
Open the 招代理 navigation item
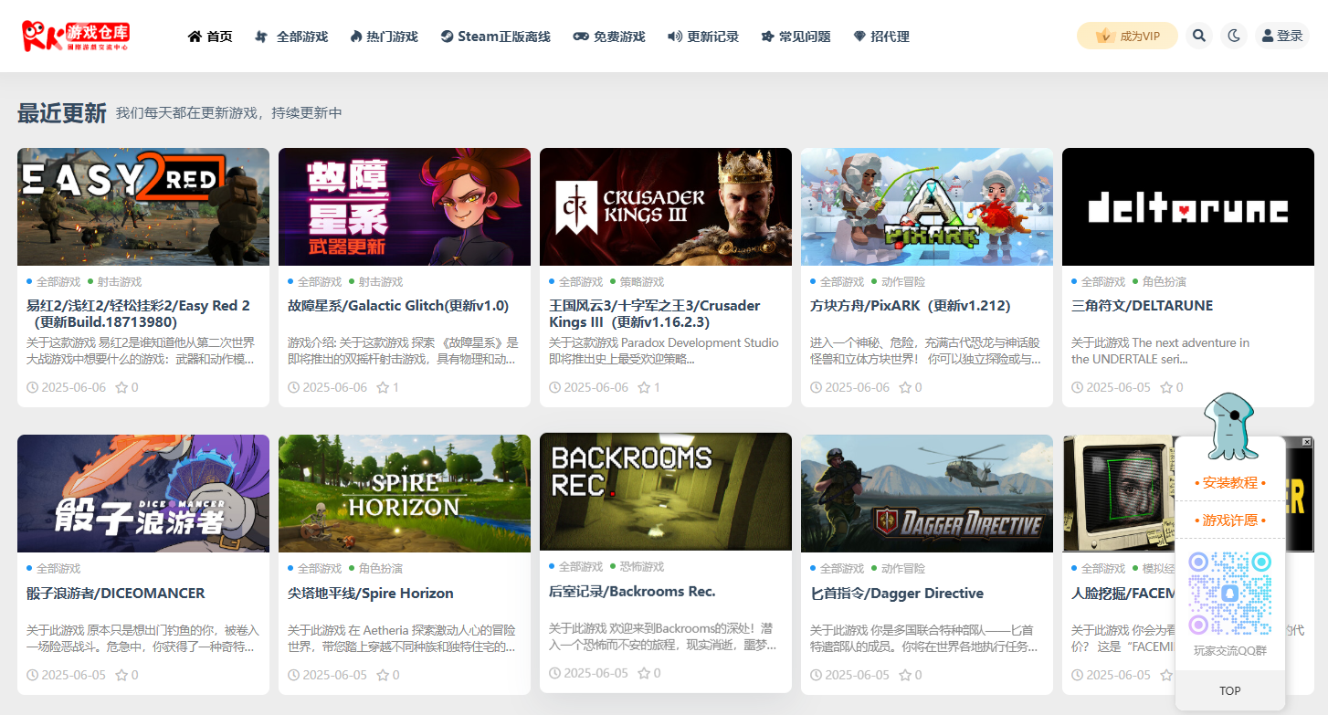tap(881, 37)
